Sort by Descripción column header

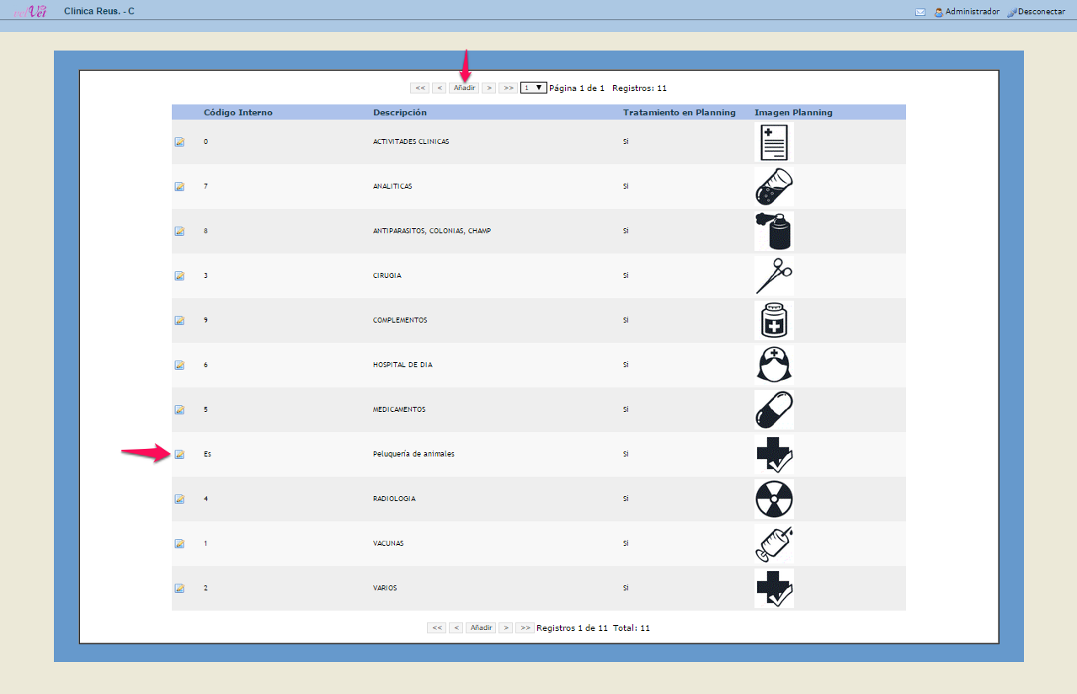(400, 113)
